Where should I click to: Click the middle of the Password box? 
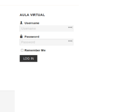point(47,42)
